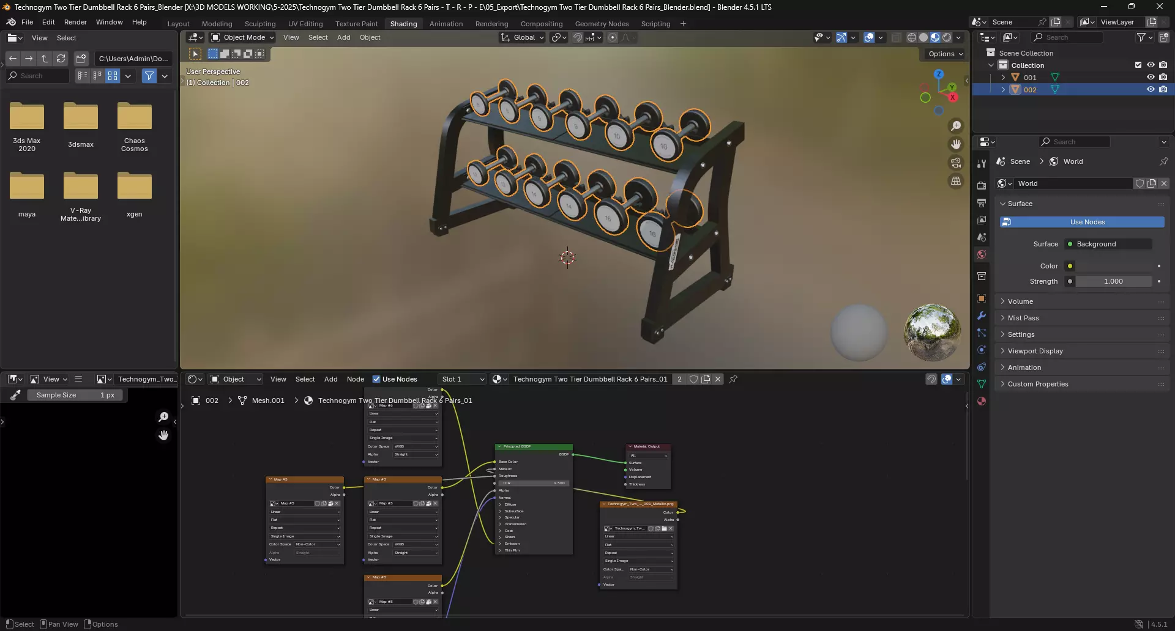Open the Physics properties tab

tap(982, 350)
